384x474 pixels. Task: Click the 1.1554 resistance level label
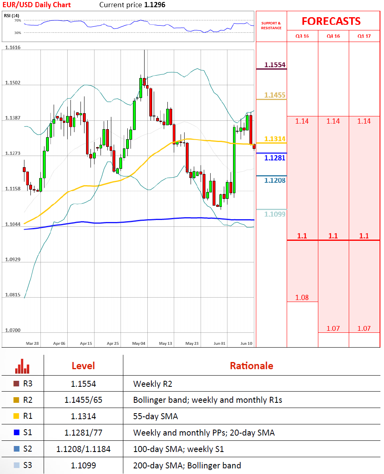tap(275, 65)
